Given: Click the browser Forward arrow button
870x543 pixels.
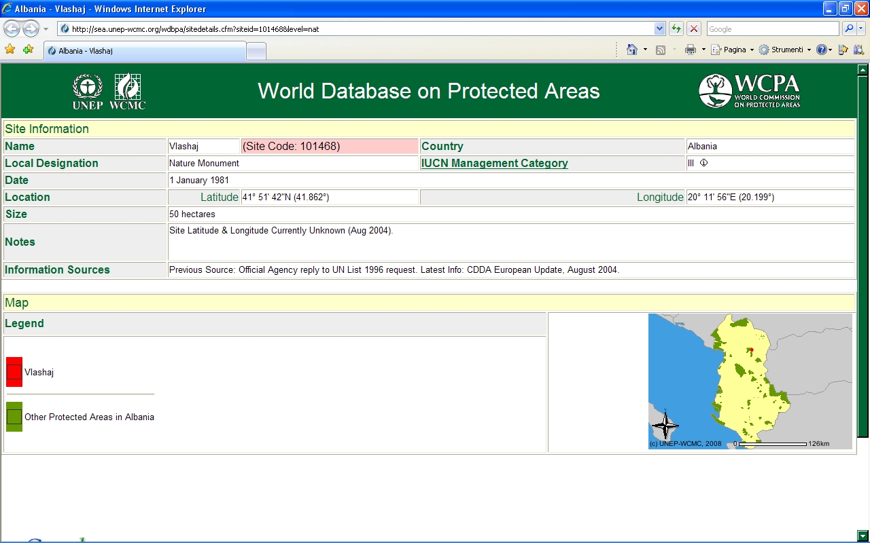Looking at the screenshot, I should click(31, 29).
